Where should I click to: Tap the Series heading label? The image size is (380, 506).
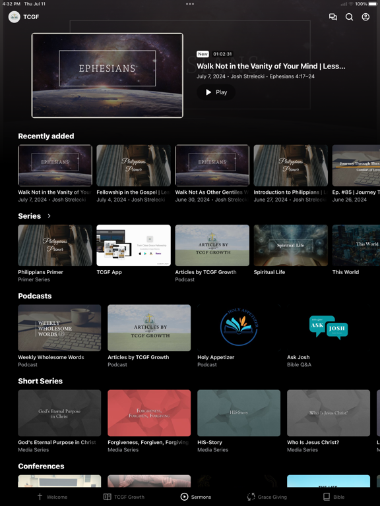[30, 216]
